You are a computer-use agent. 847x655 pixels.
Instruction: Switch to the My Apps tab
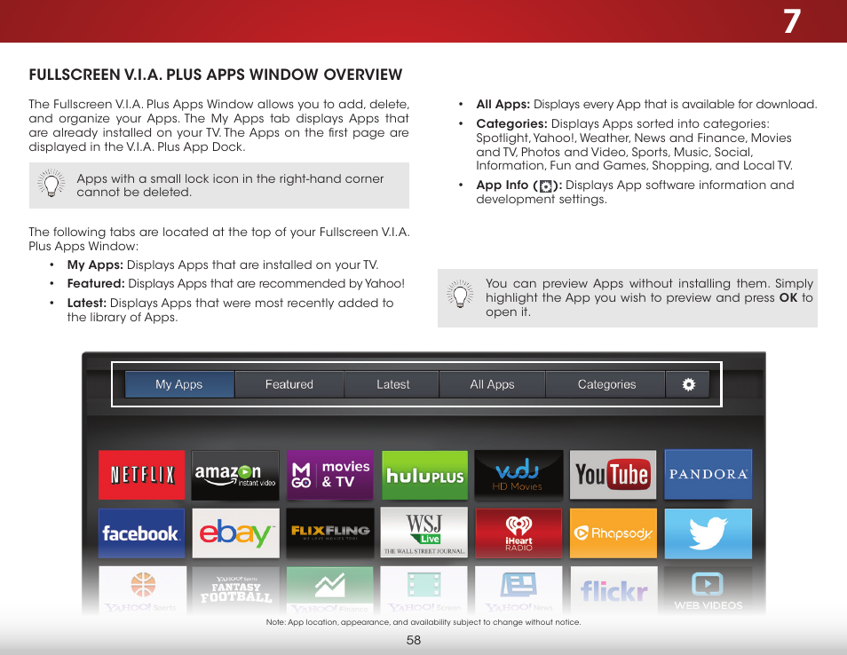pos(179,384)
